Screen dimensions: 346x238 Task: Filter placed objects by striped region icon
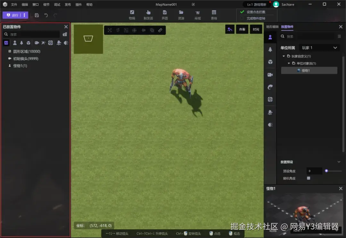[51, 43]
